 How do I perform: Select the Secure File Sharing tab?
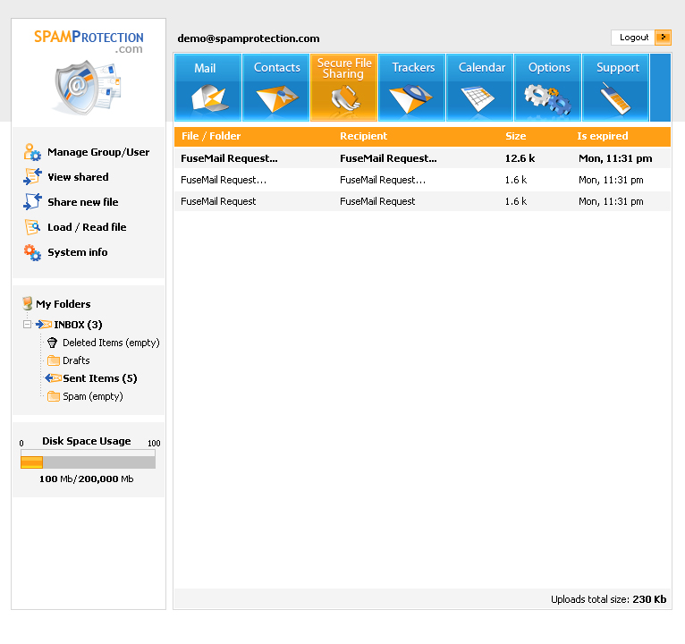coord(343,88)
